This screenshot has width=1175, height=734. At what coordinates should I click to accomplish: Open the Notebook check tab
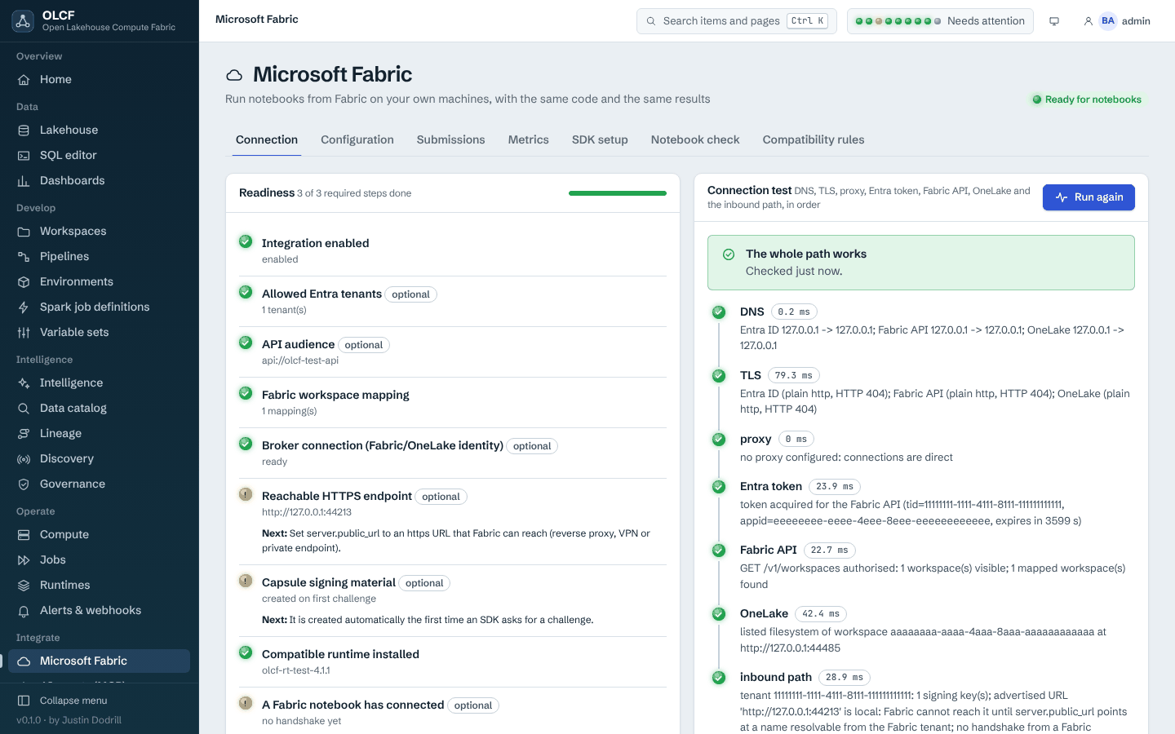point(695,139)
